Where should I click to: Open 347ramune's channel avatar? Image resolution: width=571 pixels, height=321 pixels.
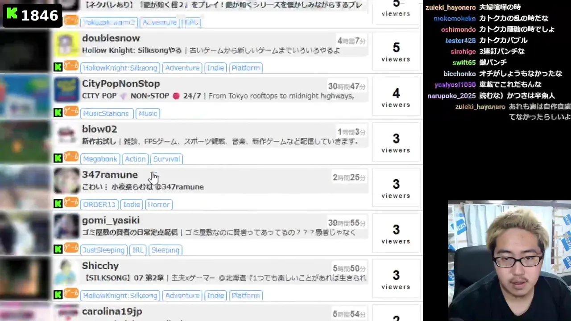click(x=66, y=181)
